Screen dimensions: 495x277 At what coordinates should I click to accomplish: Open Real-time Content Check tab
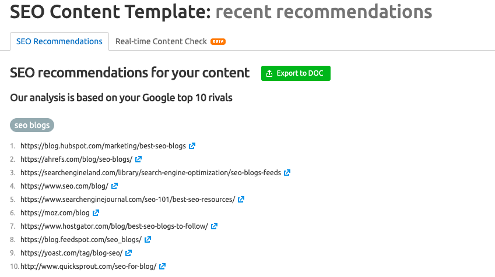161,41
